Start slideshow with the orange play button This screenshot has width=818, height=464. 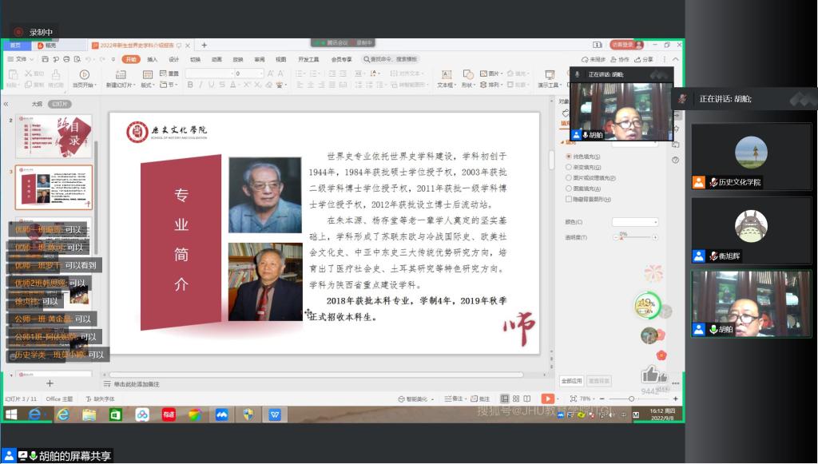[x=547, y=399]
